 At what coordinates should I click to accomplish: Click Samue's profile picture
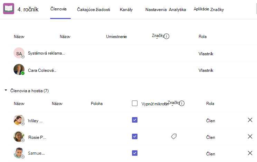point(19,153)
